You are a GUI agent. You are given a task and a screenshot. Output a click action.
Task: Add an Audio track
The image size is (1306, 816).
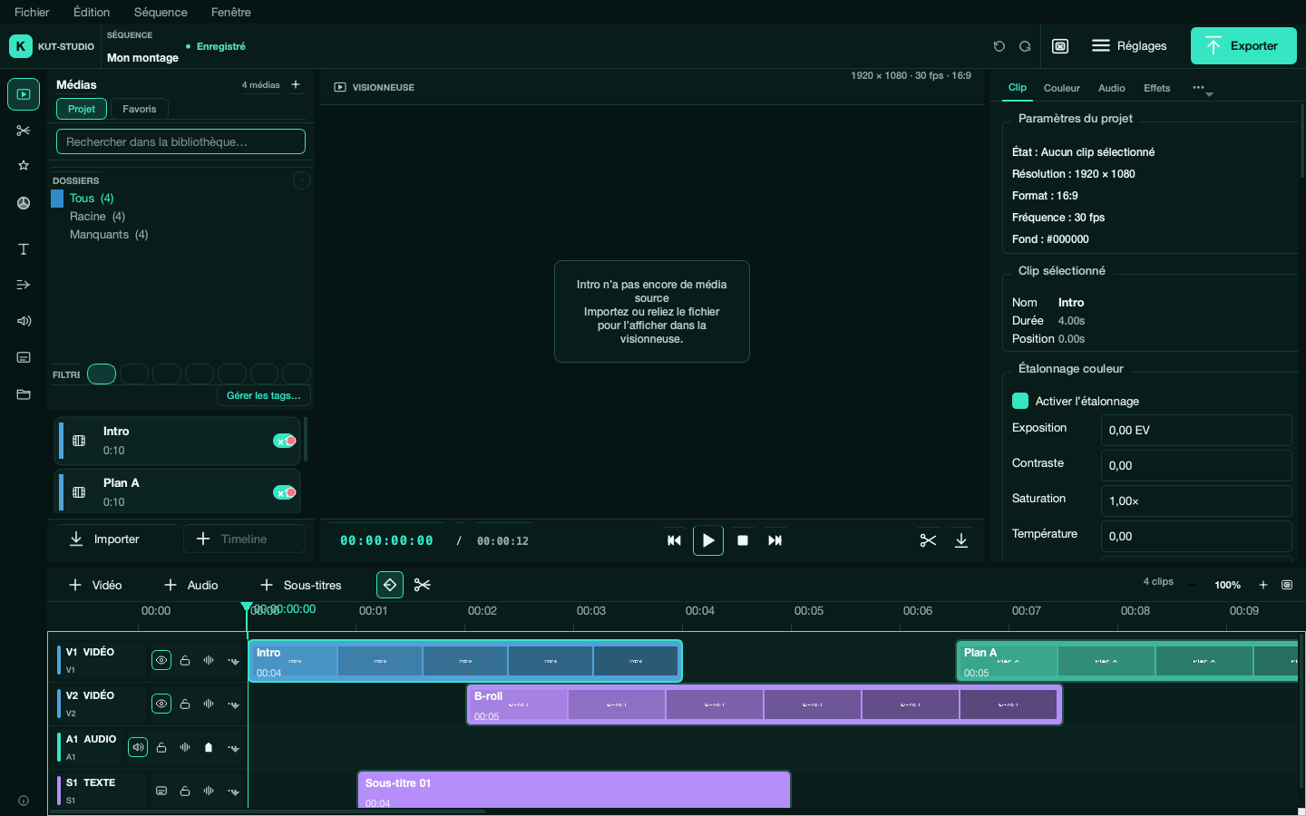point(190,585)
